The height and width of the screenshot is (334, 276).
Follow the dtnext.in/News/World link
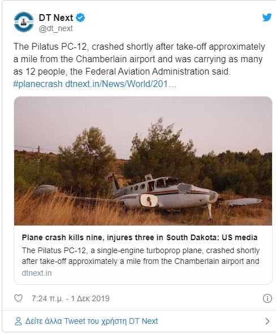coord(120,84)
